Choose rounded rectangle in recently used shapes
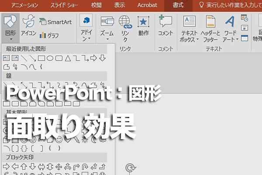Screen dimensions: 262x175 [x=59, y=58]
